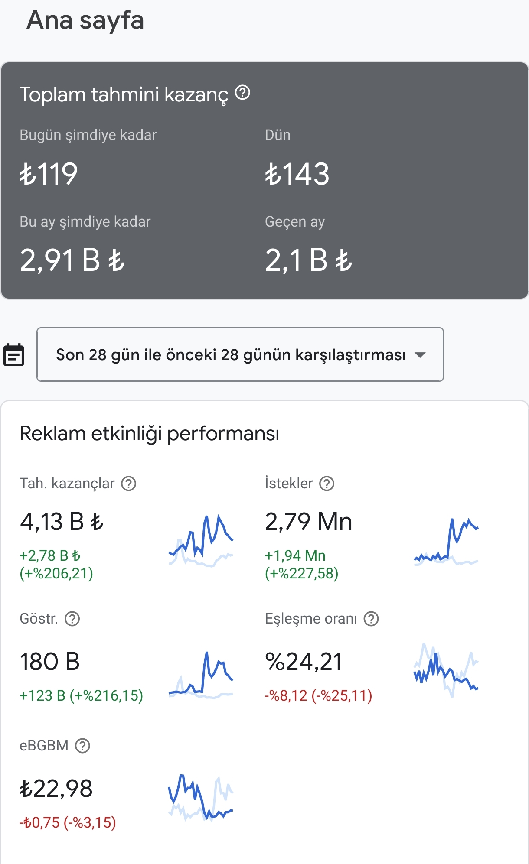Select the Bu ay şimdiye kadar 2,91 B value
The width and height of the screenshot is (529, 864).
pyautogui.click(x=72, y=260)
